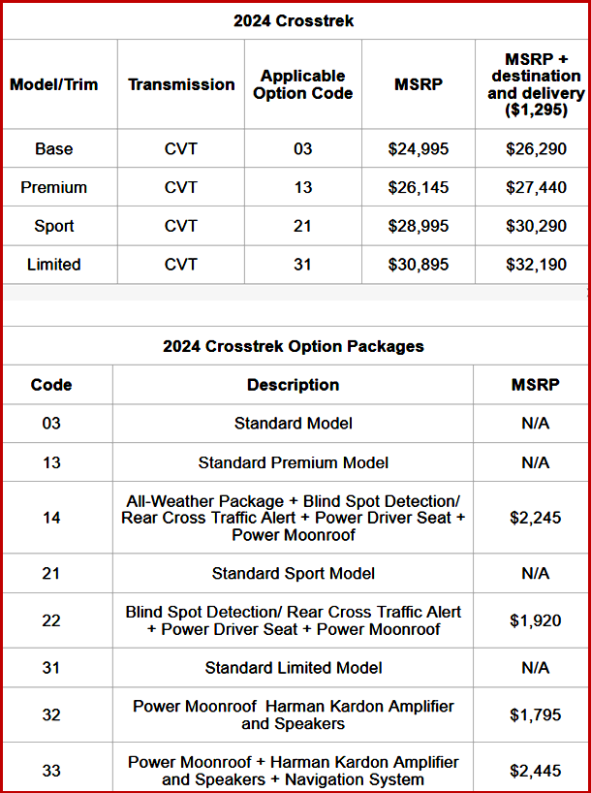The width and height of the screenshot is (591, 793).
Task: Click the 2024 Crosstrek table title
Action: tap(294, 20)
